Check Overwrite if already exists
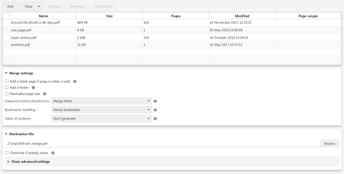Viewport: 344px width, 174px height. [x=7, y=153]
